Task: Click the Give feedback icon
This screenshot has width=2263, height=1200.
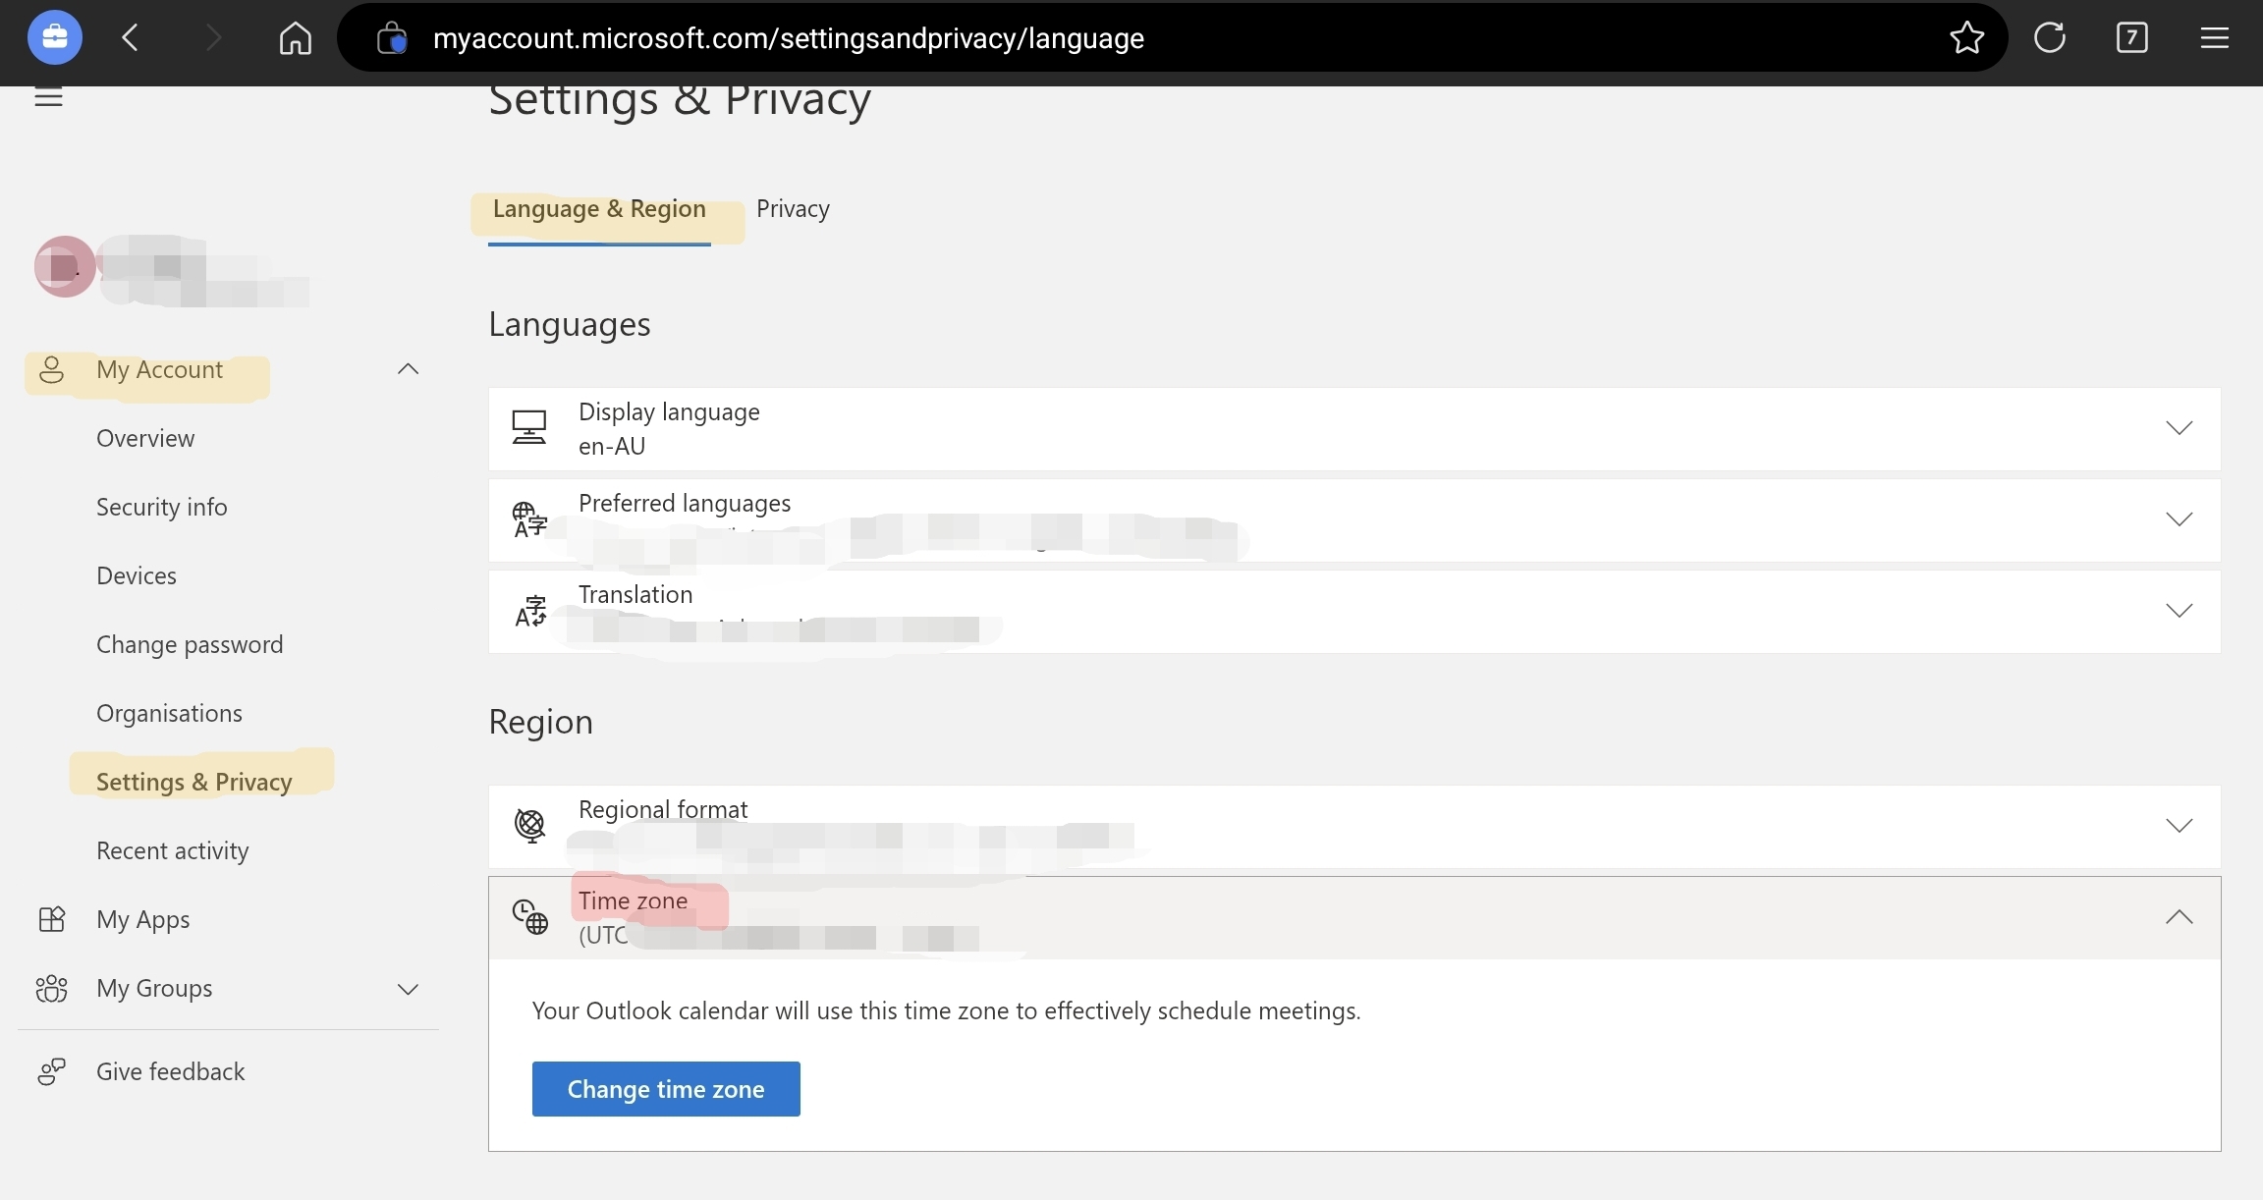Action: (x=51, y=1071)
